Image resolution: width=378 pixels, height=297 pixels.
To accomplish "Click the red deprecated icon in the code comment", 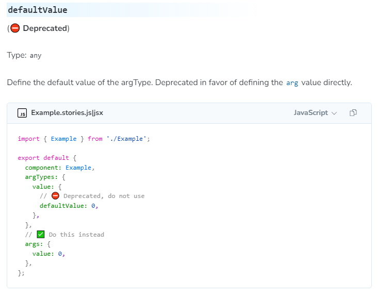I will coord(55,196).
